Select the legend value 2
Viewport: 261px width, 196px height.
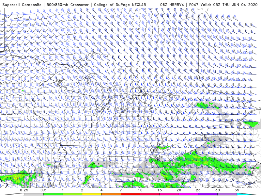82,190
